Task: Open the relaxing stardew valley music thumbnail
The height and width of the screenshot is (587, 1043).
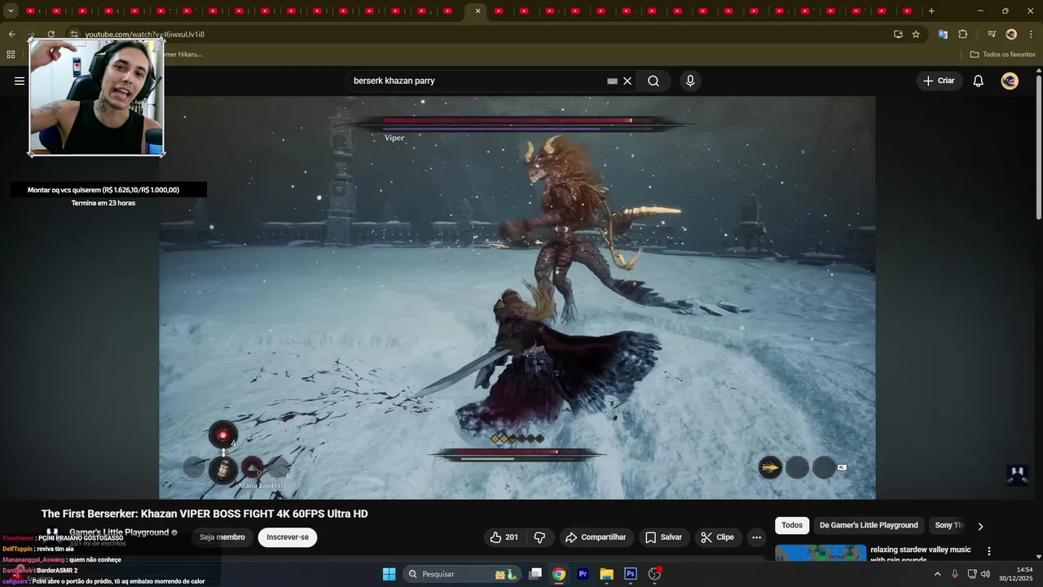Action: (x=821, y=553)
